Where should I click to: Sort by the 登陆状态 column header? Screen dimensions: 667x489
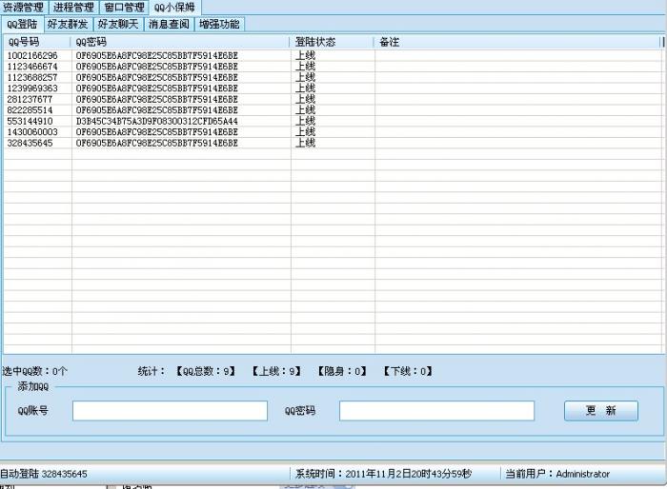coord(333,42)
